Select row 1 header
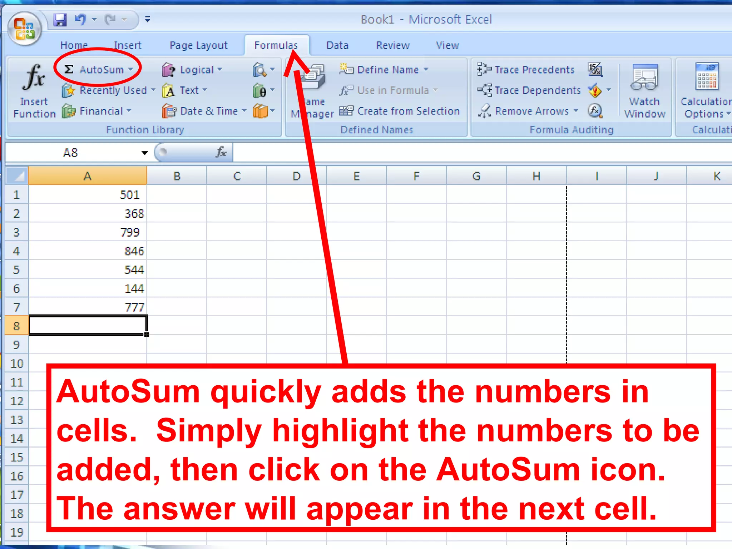Screen dimensions: 732x549 16,195
